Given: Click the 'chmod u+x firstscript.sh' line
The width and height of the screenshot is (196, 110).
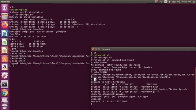Looking at the screenshot, I should (x=26, y=12).
